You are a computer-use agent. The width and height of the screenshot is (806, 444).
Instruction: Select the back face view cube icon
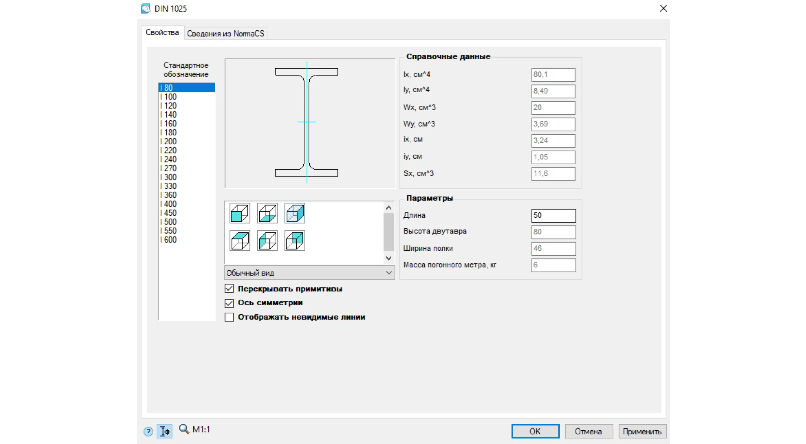[x=295, y=240]
